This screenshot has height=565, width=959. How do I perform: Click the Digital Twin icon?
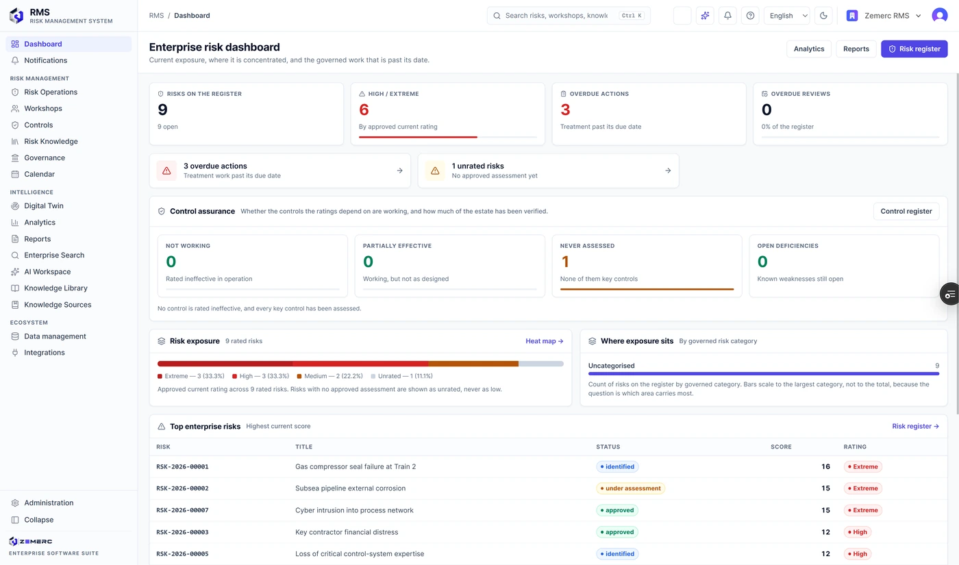(x=15, y=206)
